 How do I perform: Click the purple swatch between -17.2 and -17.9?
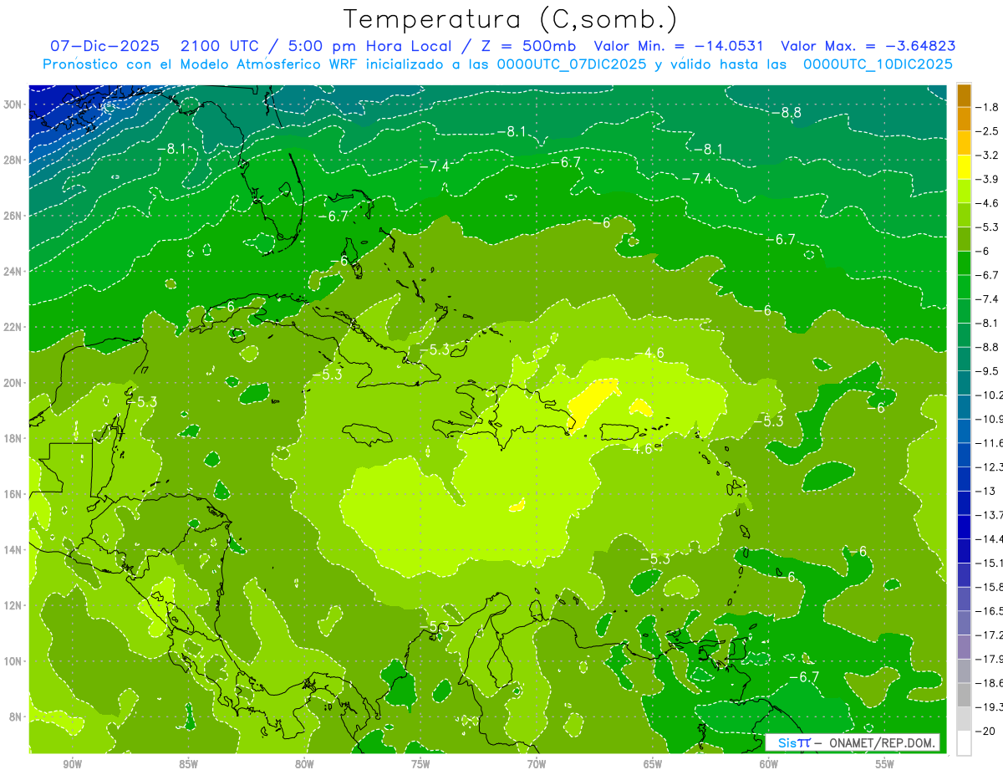coord(965,646)
